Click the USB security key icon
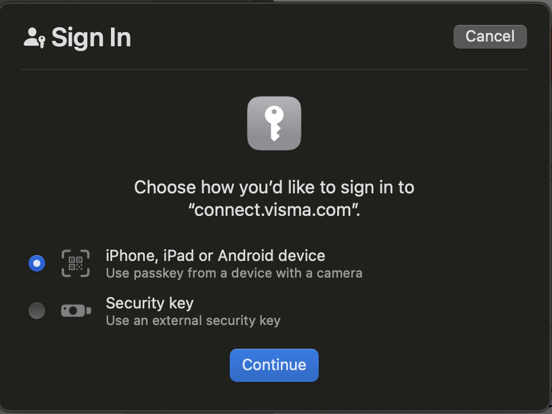Viewport: 552px width, 414px height. (x=76, y=310)
